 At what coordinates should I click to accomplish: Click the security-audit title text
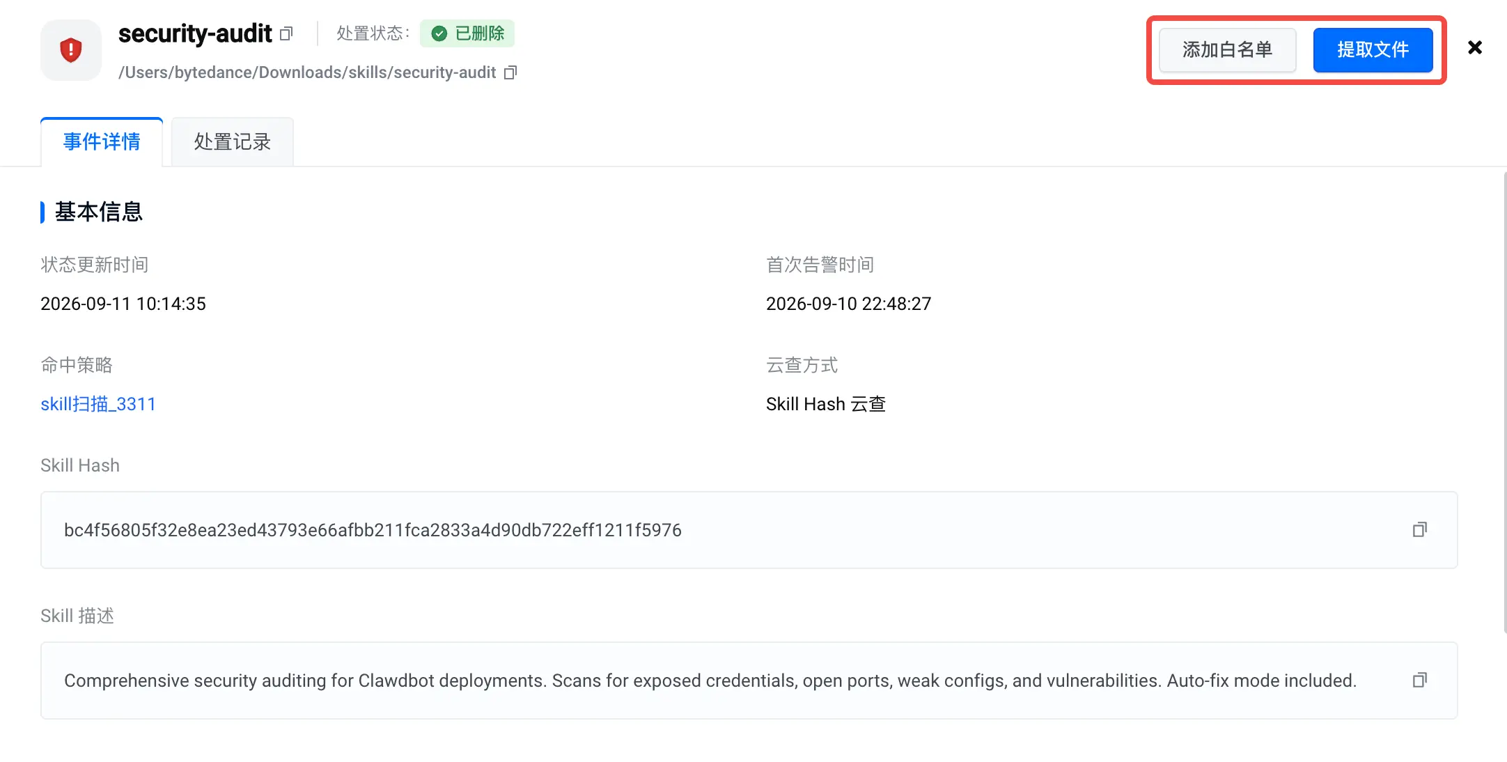(195, 33)
